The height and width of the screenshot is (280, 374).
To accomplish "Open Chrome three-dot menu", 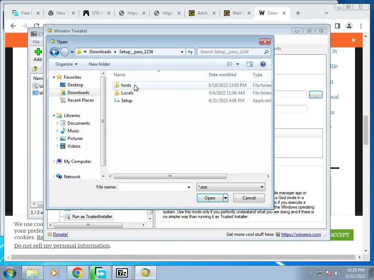I will click(x=361, y=26).
